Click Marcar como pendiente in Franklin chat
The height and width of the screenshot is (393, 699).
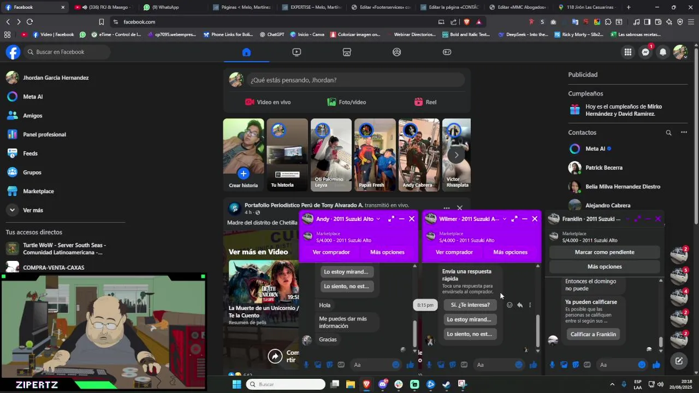click(605, 252)
